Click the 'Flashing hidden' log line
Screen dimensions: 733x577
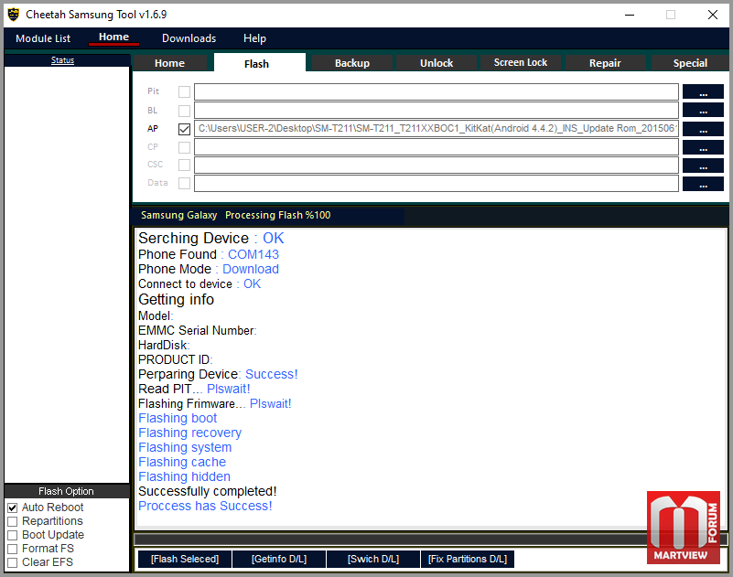(x=184, y=476)
